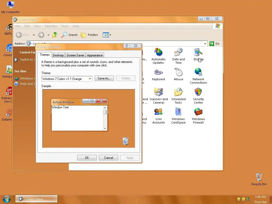This screenshot has height=204, width=272.
Task: Open Keyboard settings icon
Action: [x=158, y=74]
